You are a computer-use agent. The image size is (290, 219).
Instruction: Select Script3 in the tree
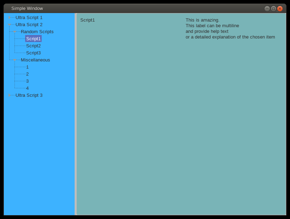tap(33, 53)
